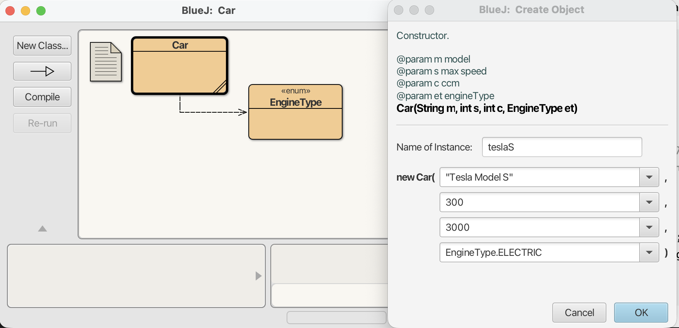
Task: Confirm object creation with OK
Action: click(x=641, y=313)
